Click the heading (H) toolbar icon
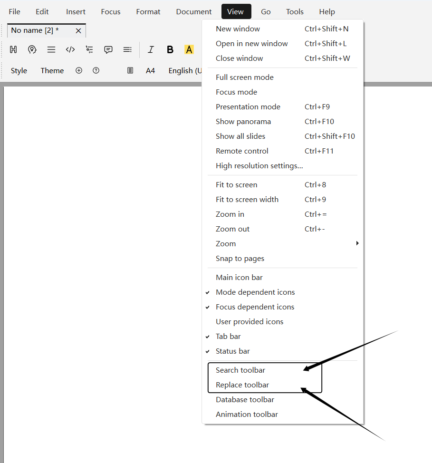This screenshot has width=432, height=463. point(13,49)
